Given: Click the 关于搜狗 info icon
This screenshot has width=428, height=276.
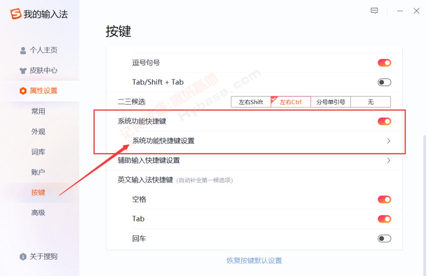Looking at the screenshot, I should pos(23,256).
